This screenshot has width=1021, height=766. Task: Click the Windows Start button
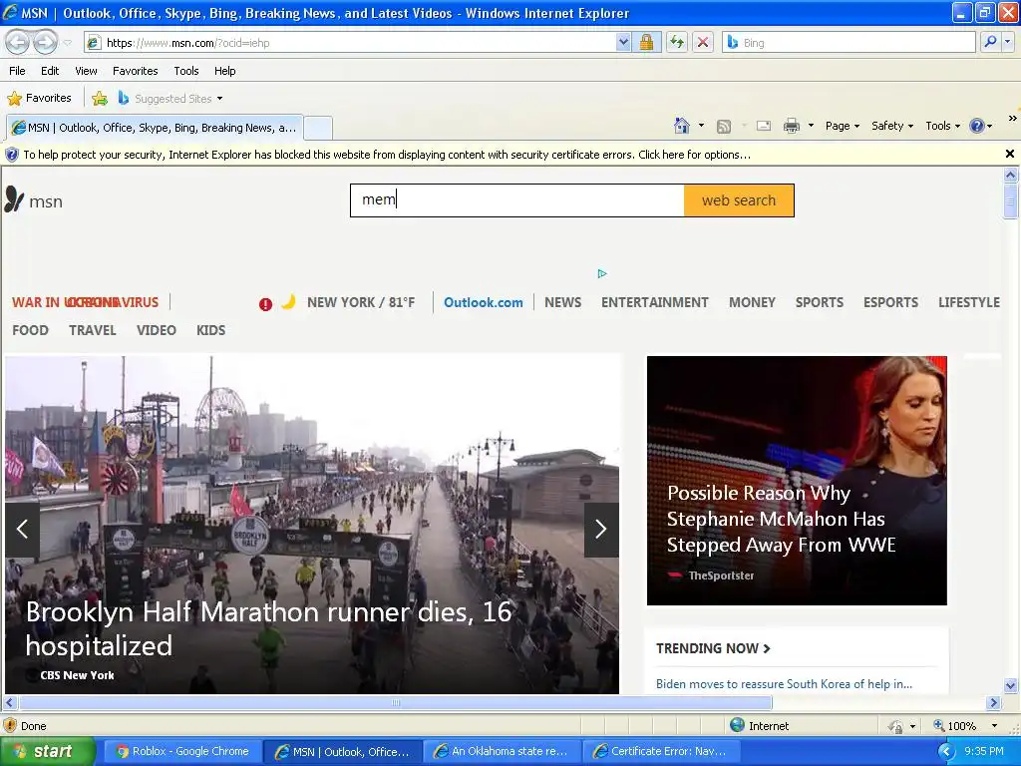click(47, 751)
